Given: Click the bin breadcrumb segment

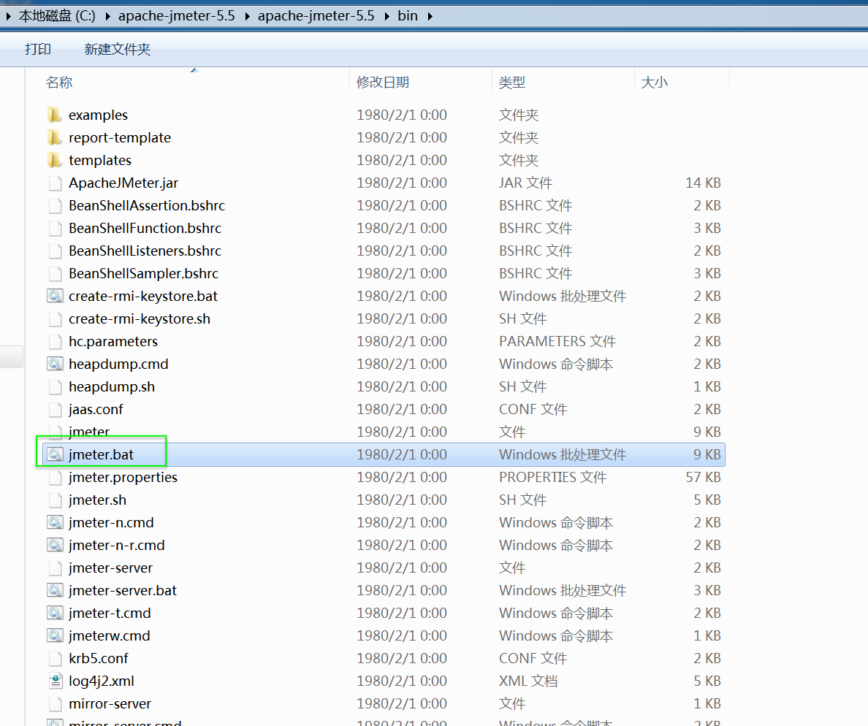Looking at the screenshot, I should 408,15.
